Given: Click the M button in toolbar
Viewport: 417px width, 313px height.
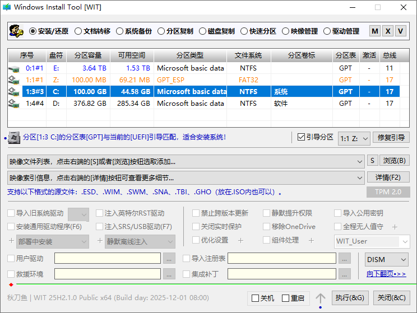Looking at the screenshot, I should click(x=375, y=31).
